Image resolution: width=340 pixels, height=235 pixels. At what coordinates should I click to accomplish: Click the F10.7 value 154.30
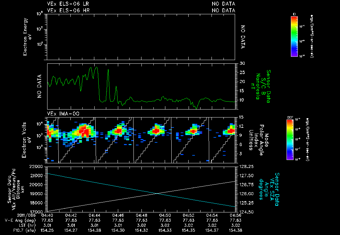tap(118, 230)
